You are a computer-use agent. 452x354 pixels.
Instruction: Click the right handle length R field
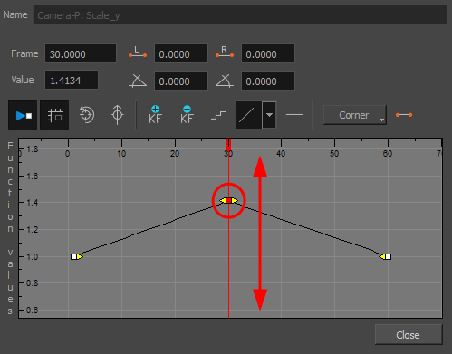(x=268, y=53)
